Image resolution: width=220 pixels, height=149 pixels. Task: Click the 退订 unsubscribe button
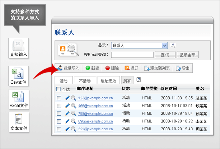[131, 68]
